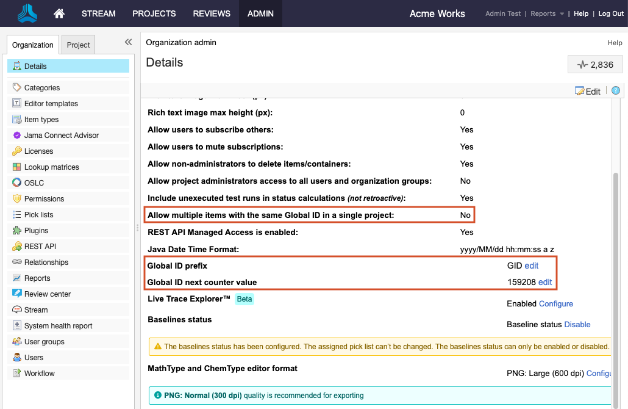Screen dimensions: 628x409
Task: Click the Jama Connect Advisor icon
Action: (x=17, y=135)
